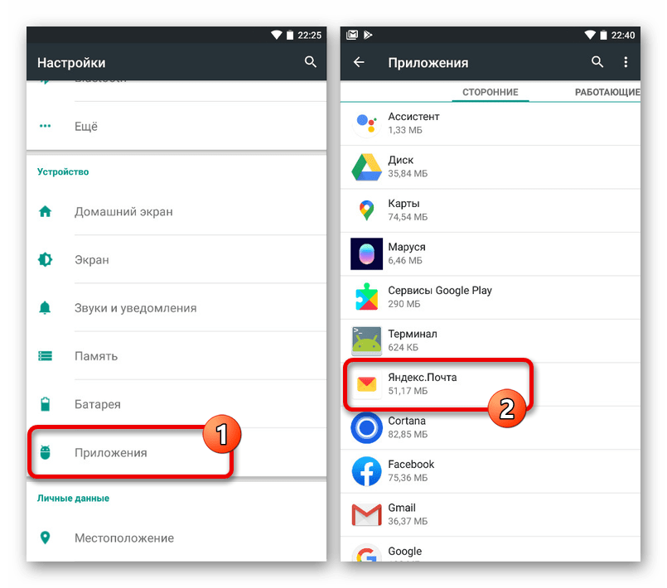The image size is (667, 588).
Task: Tap the Gmail app icon
Action: 365,514
